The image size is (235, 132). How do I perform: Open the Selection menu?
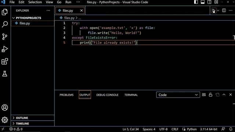[x=35, y=2]
